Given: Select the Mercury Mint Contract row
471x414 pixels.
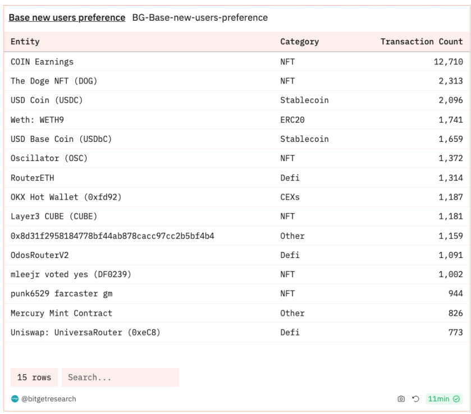Looking at the screenshot, I should point(237,313).
